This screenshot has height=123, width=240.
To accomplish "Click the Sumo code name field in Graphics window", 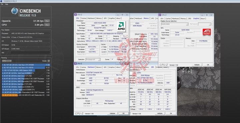I will click(177, 33).
